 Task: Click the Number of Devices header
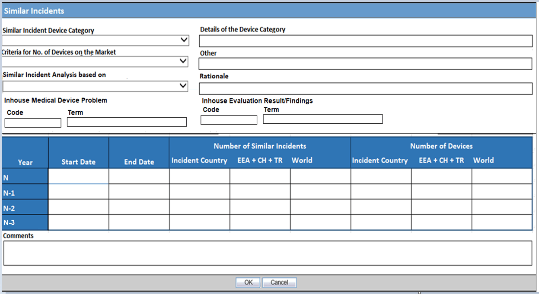(441, 146)
